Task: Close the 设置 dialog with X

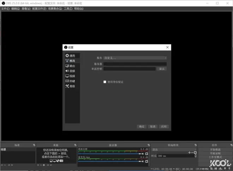Action: pyautogui.click(x=167, y=47)
